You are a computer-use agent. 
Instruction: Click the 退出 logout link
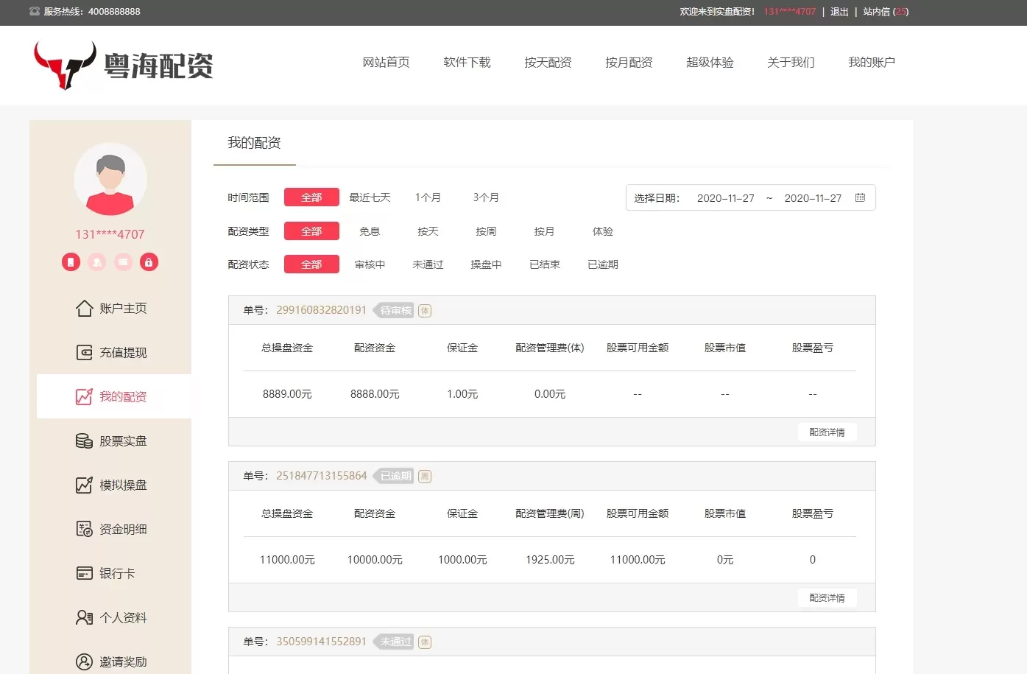(x=839, y=12)
